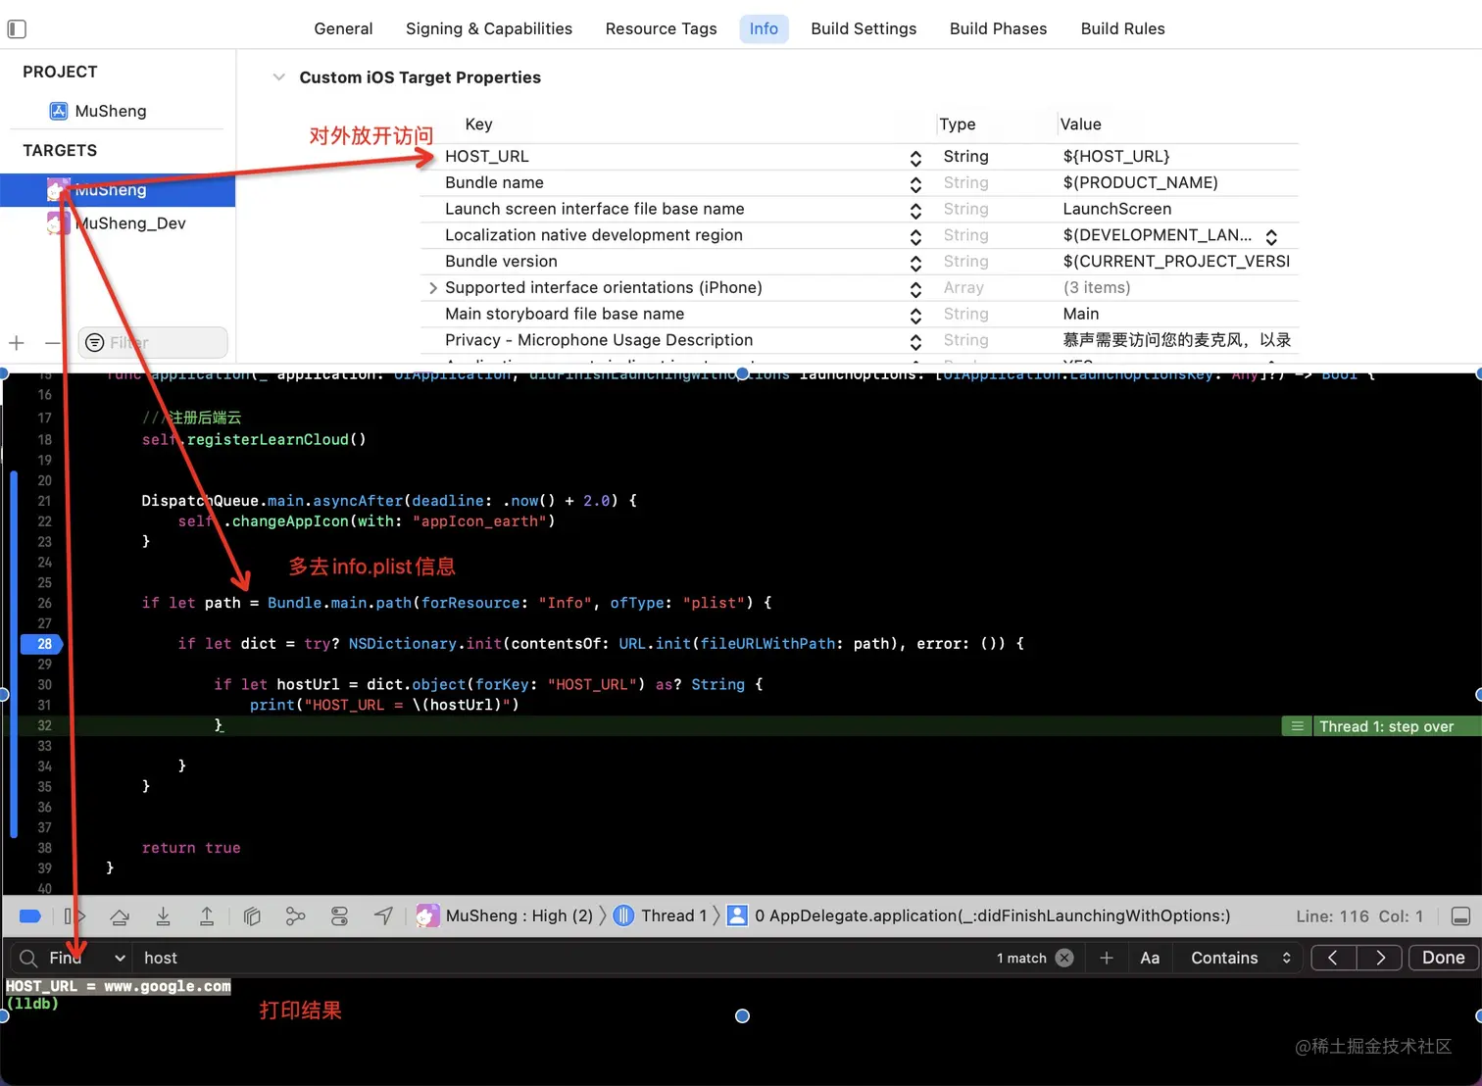Click the MuSheng project blueprint icon
Viewport: 1482px width, 1086px height.
pos(59,111)
